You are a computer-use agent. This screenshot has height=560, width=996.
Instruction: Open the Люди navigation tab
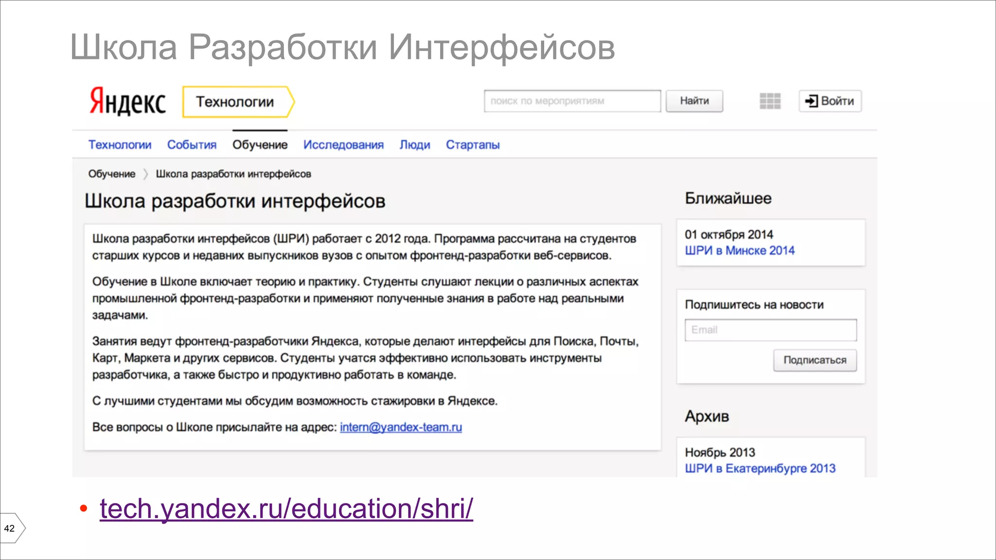(x=415, y=145)
